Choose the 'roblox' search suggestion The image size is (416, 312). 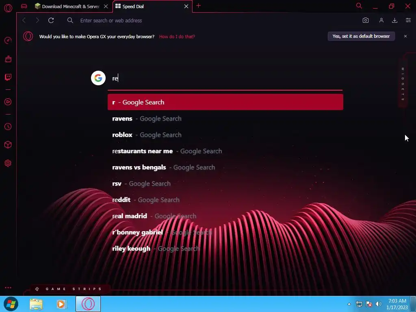coord(225,135)
